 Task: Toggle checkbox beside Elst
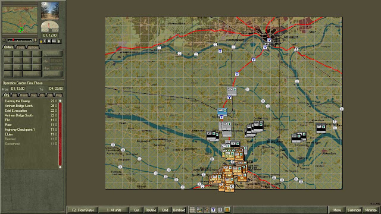click(x=56, y=120)
